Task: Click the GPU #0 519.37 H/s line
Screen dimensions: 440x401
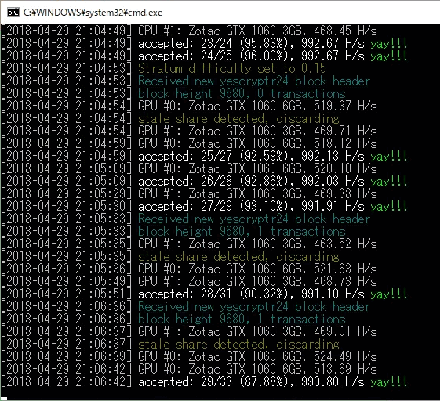Action: 188,106
